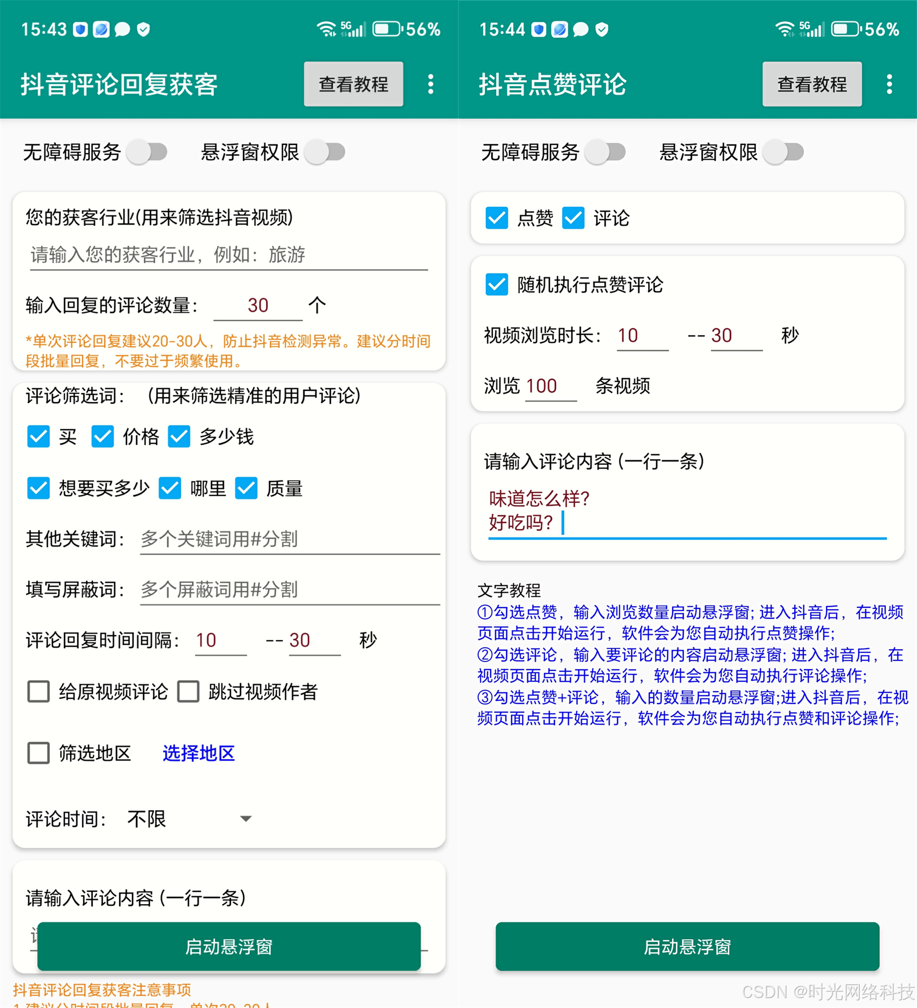This screenshot has width=917, height=1008.
Task: Edit minimum 视频浏览时长 value 10
Action: 643,335
